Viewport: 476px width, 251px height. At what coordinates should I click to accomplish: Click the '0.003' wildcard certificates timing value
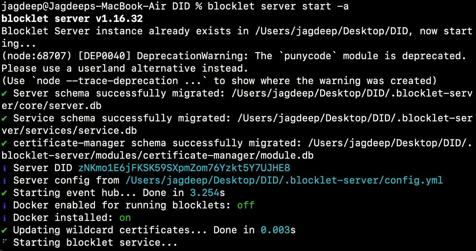(x=275, y=230)
